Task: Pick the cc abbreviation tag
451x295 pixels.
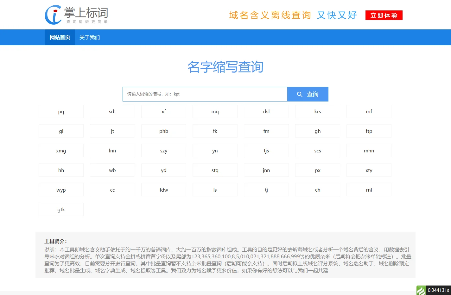Action: click(x=112, y=190)
